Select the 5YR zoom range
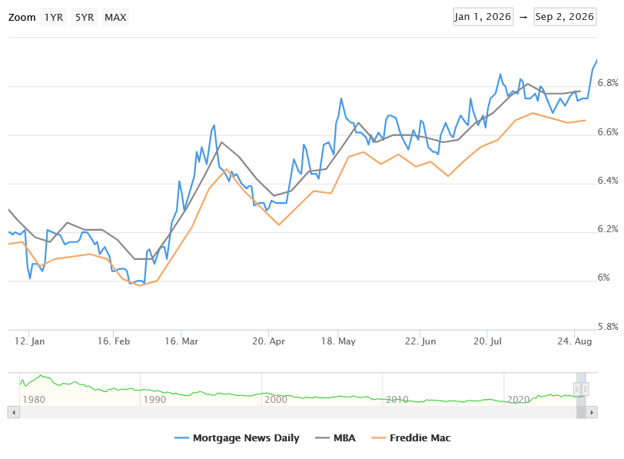The width and height of the screenshot is (624, 459). 85,17
